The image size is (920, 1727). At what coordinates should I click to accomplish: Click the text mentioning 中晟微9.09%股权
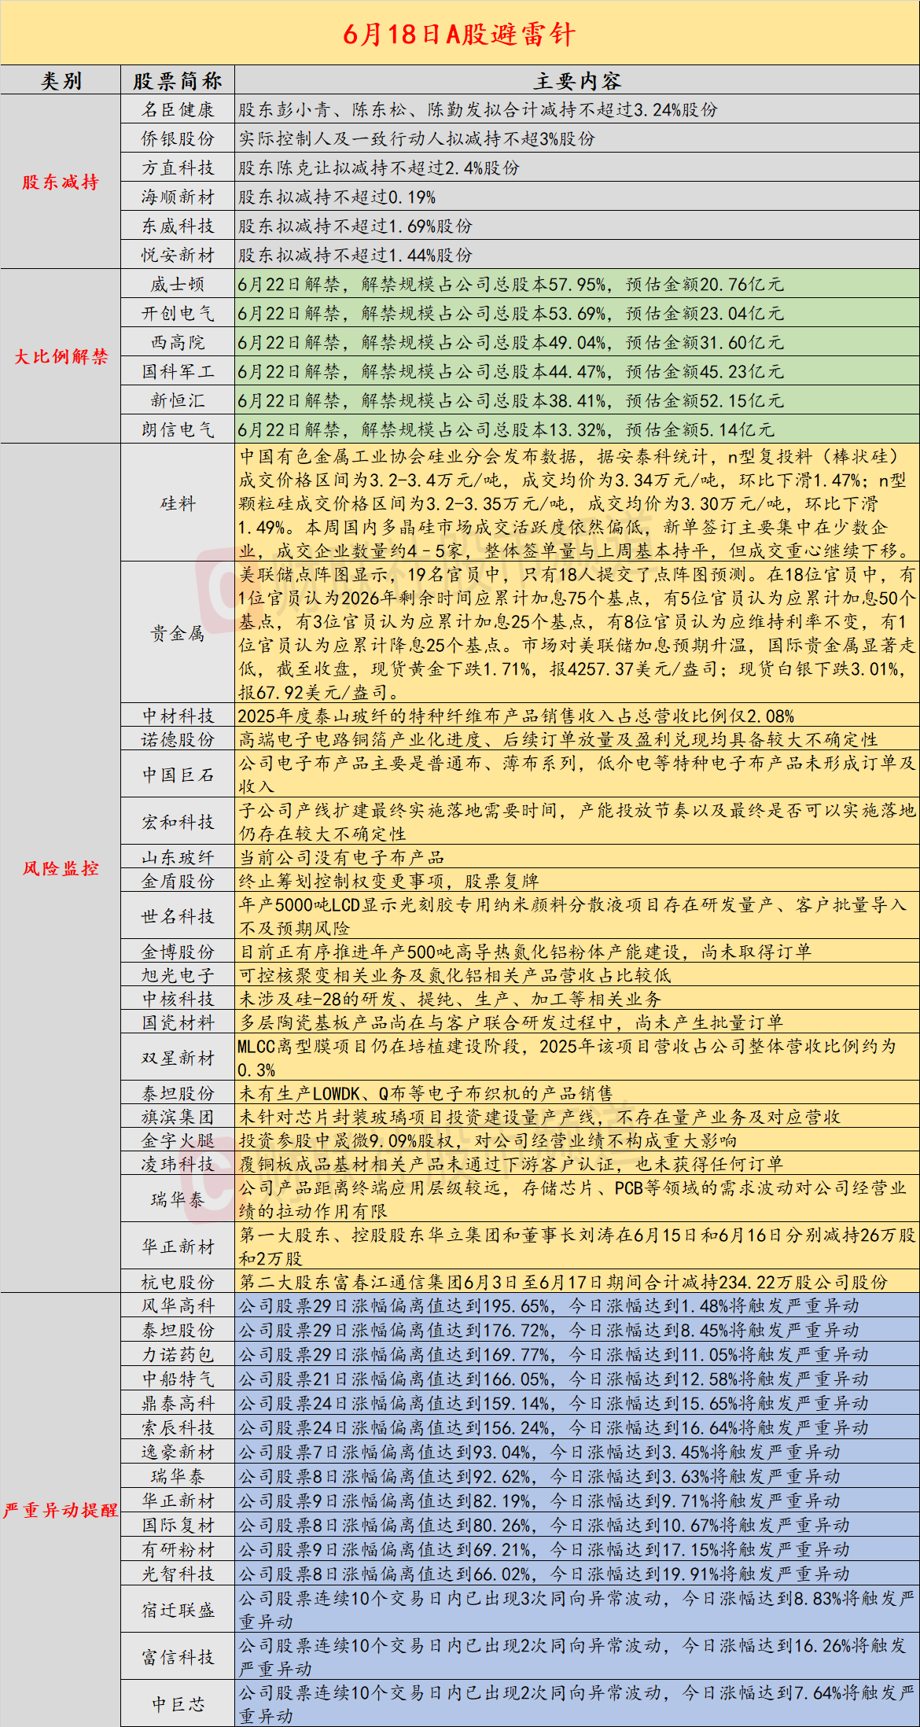[x=488, y=1140]
